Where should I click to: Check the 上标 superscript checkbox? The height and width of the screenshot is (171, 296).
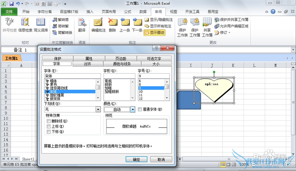(x=49, y=126)
